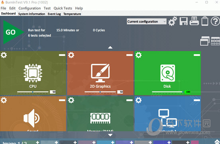Open the CPU tile settings gear
This screenshot has width=220, height=144.
click(4, 55)
